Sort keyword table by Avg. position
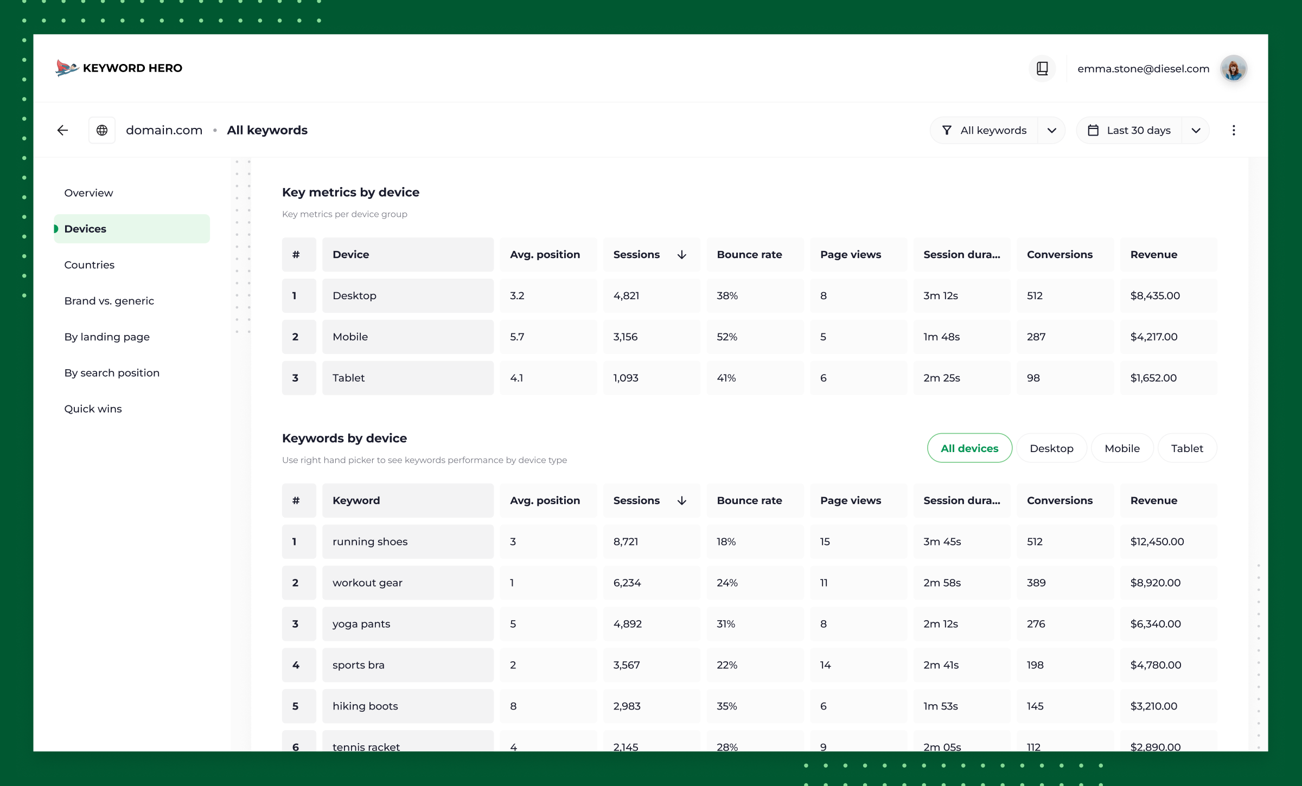Screen dimensions: 1302x786 pyautogui.click(x=548, y=501)
